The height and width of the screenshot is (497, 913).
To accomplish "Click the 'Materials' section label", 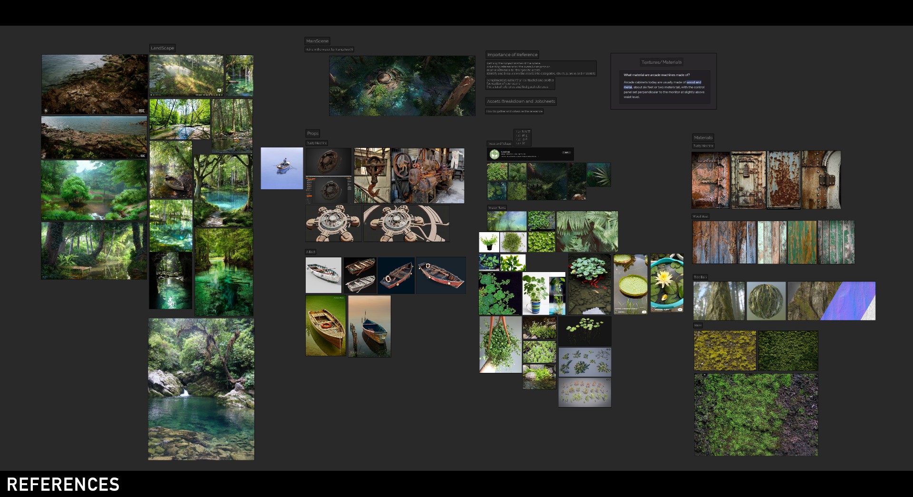I will (x=703, y=137).
